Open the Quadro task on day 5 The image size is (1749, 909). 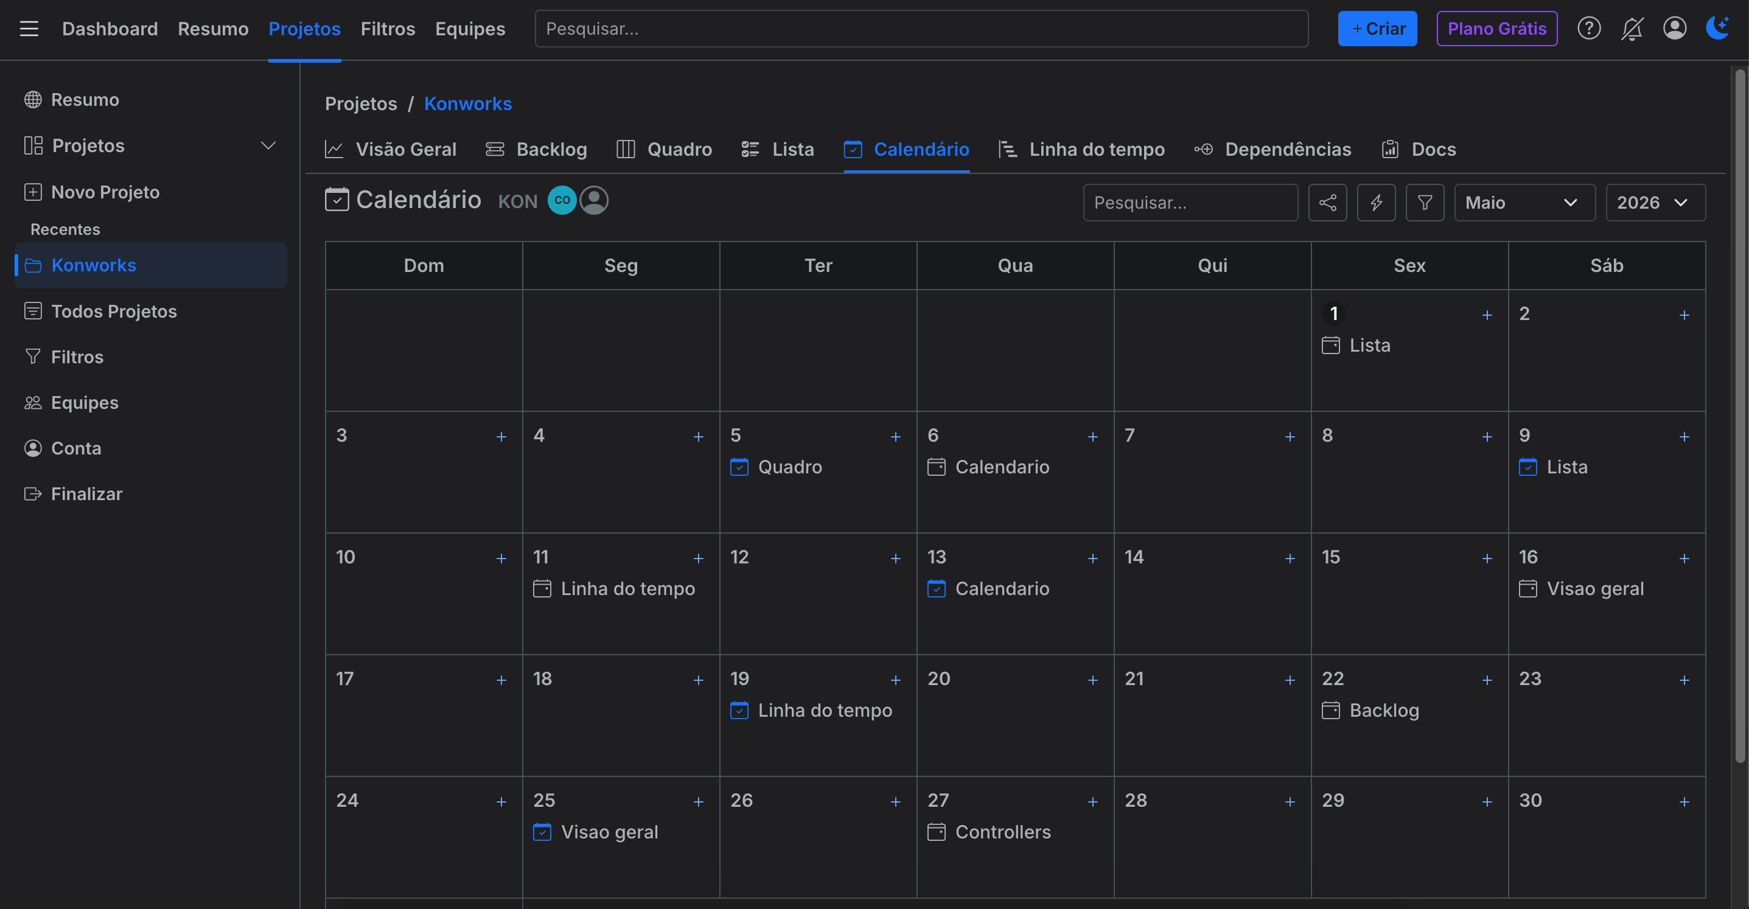tap(776, 467)
